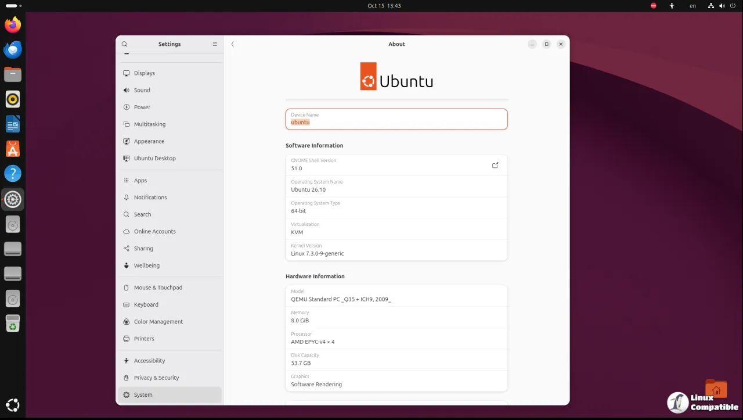Go to Printers settings

169,339
